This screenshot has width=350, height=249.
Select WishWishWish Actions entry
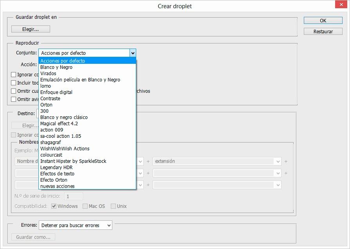pyautogui.click(x=65, y=149)
